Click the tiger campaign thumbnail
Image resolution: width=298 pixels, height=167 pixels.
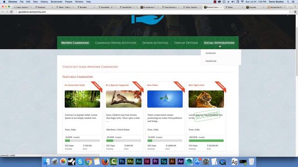(206, 99)
